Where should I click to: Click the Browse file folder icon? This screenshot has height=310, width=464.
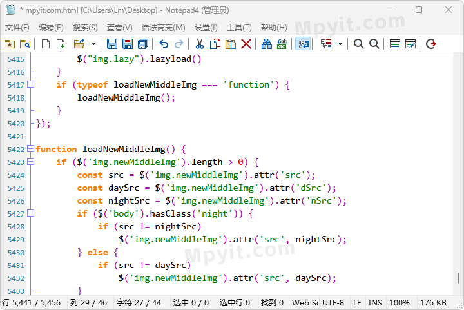click(x=25, y=44)
